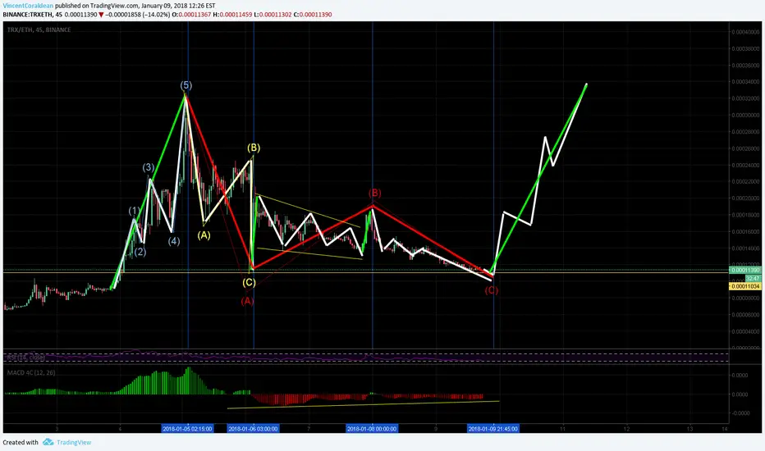Click the TRX/ETH, 45, BINANCE chart title
The image size is (765, 451).
39,30
